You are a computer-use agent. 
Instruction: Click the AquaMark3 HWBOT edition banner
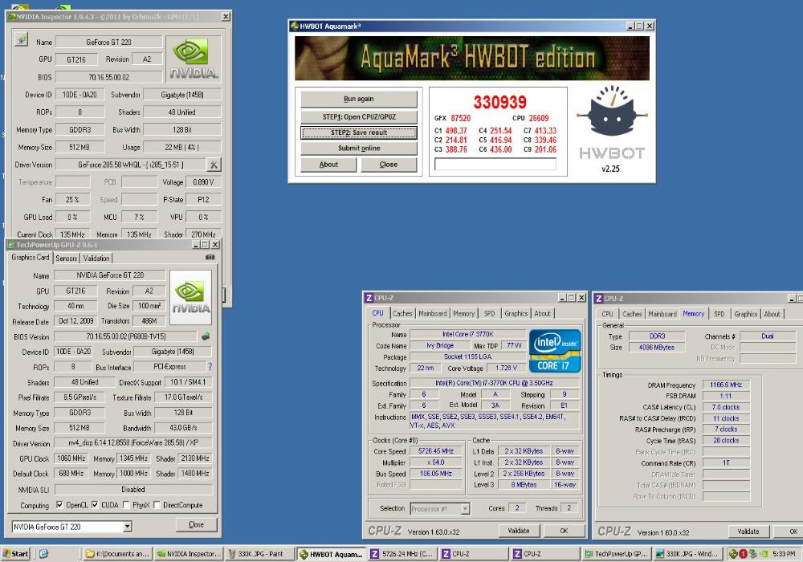coord(471,58)
